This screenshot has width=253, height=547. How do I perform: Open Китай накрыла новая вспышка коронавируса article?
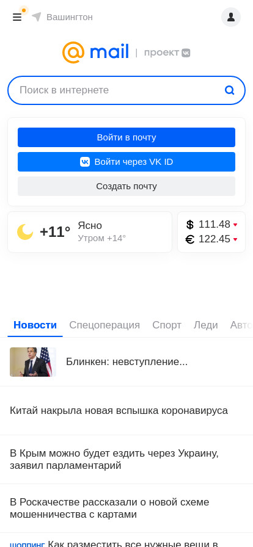(x=119, y=411)
